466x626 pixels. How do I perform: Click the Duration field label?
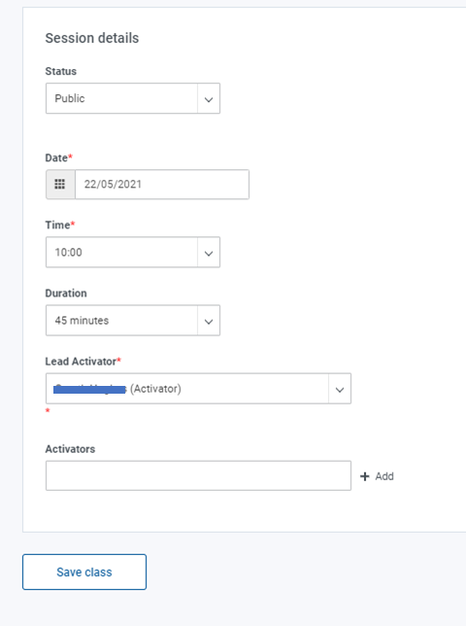(x=66, y=294)
